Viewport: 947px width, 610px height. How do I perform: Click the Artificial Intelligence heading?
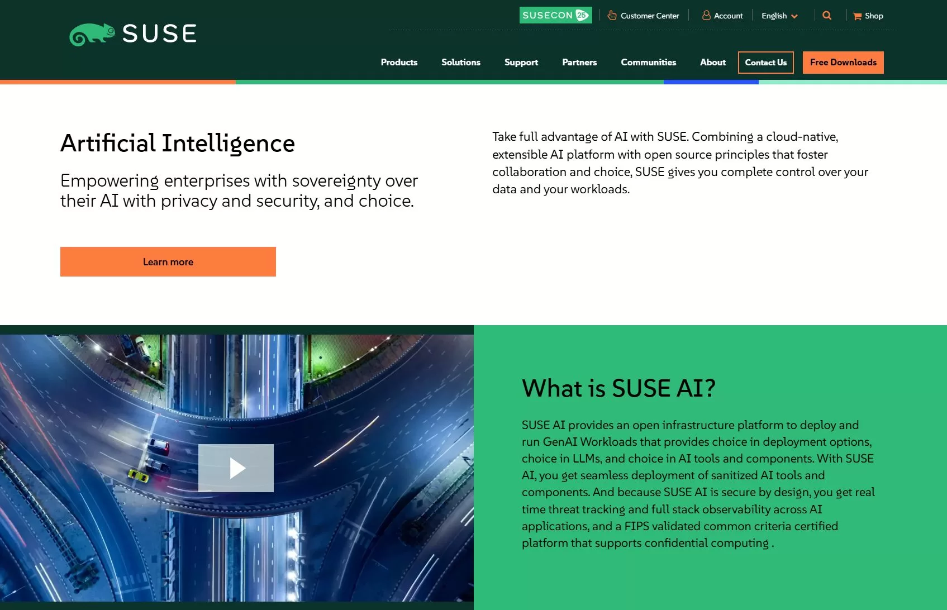pos(178,144)
